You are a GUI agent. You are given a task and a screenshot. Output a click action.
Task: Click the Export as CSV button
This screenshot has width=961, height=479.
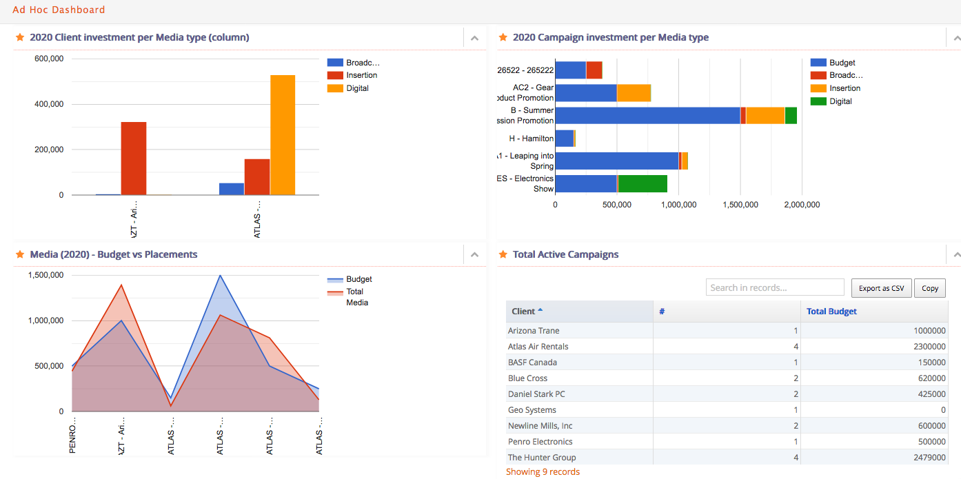point(881,288)
